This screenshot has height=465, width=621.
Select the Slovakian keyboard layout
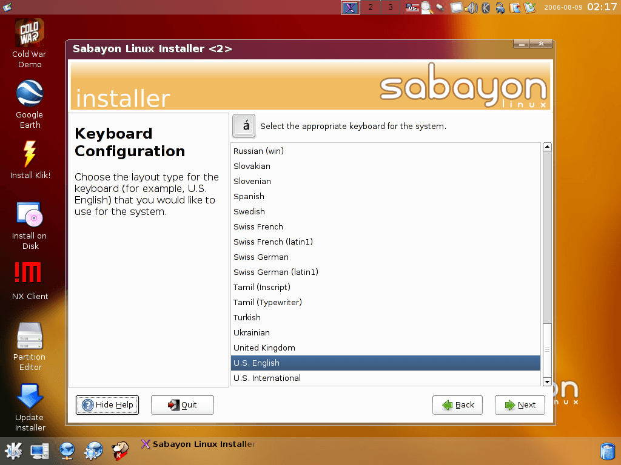pos(385,166)
